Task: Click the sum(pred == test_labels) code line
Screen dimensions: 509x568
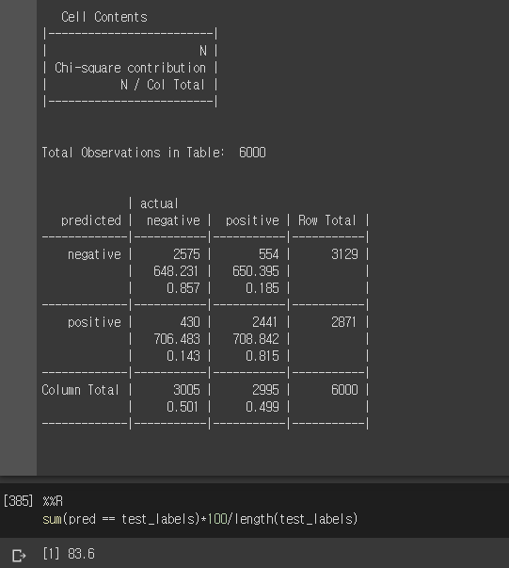Action: [200, 519]
